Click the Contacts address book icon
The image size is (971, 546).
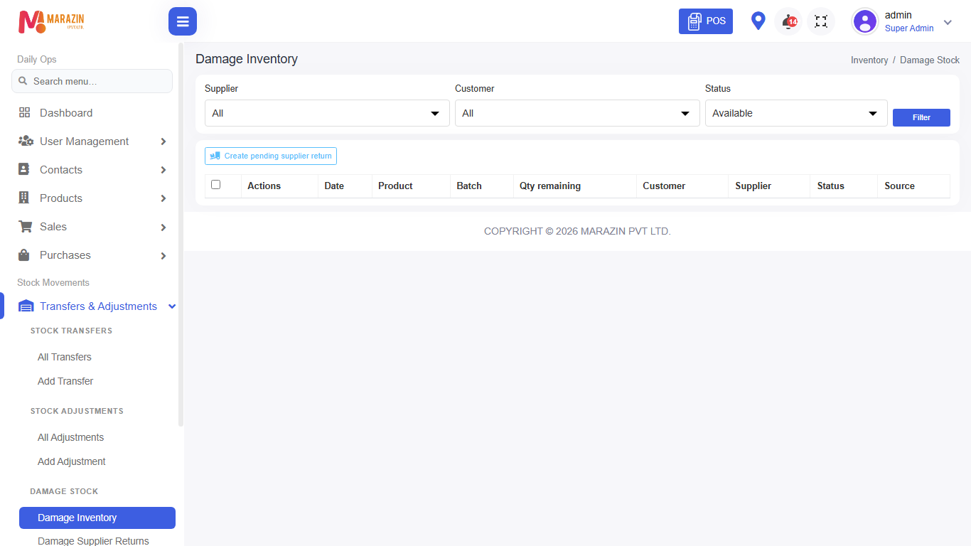coord(24,169)
